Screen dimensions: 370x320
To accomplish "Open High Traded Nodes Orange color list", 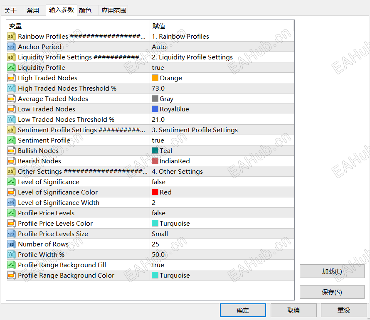I will tap(222, 78).
